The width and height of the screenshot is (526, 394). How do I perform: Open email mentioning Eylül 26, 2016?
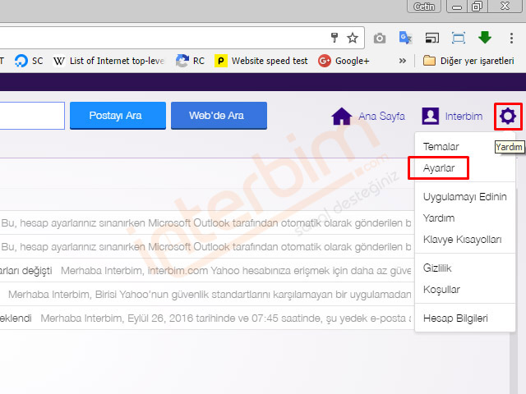click(207, 318)
